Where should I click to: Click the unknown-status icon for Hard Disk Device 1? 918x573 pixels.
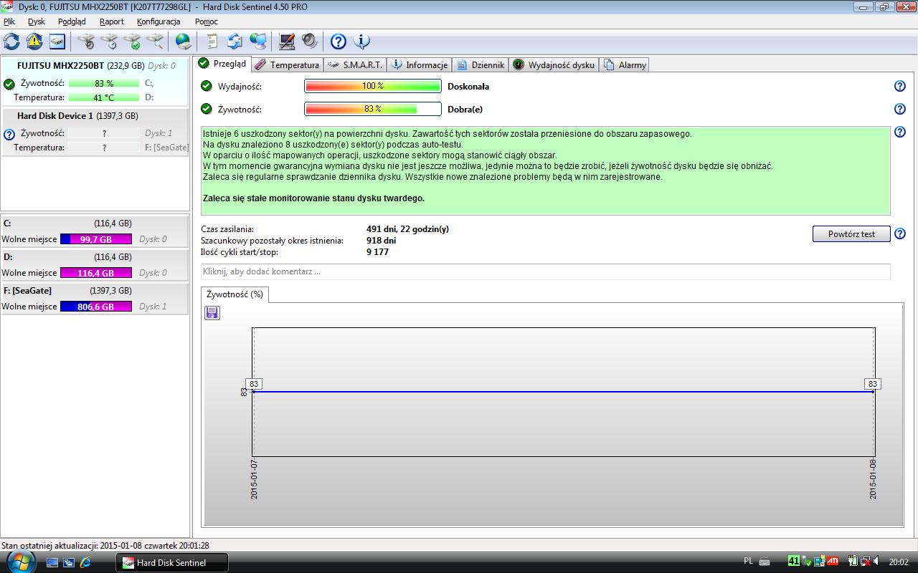(9, 135)
